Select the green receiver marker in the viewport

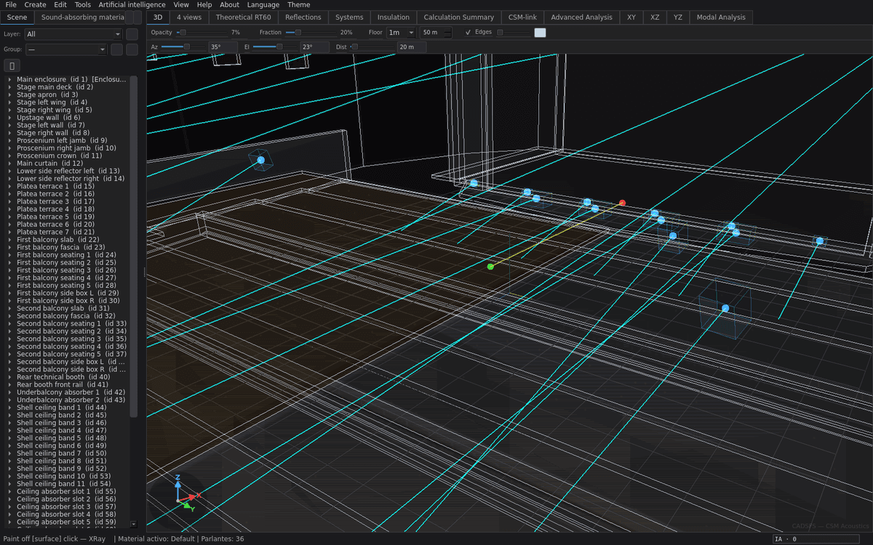[490, 267]
